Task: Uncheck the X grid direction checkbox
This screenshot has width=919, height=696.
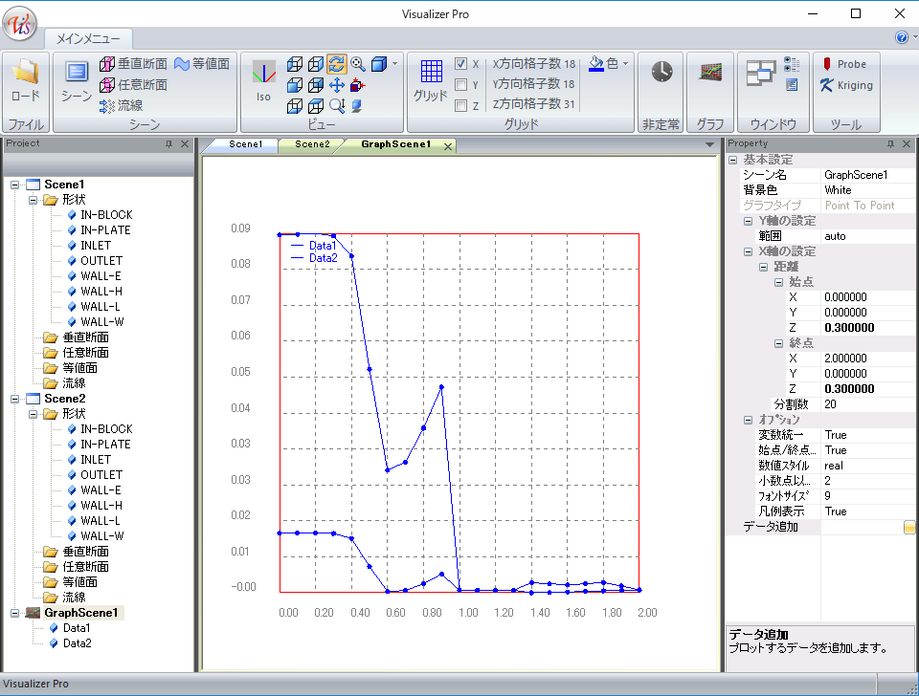Action: pos(461,64)
